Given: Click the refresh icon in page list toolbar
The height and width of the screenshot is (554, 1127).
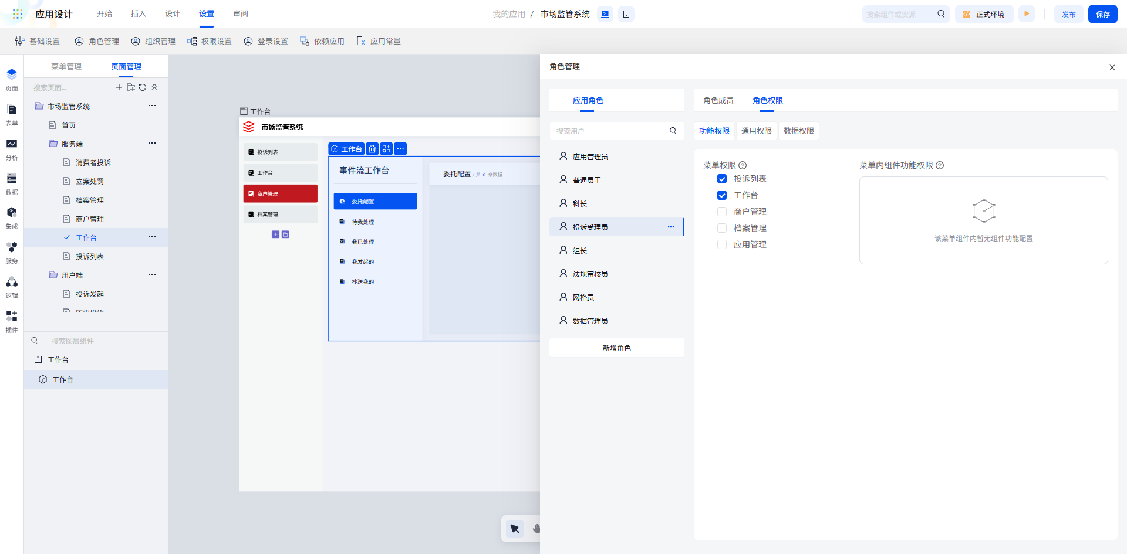Looking at the screenshot, I should [143, 87].
